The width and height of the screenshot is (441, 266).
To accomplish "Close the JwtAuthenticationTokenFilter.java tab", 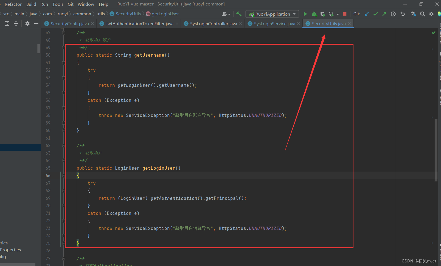I will point(177,24).
